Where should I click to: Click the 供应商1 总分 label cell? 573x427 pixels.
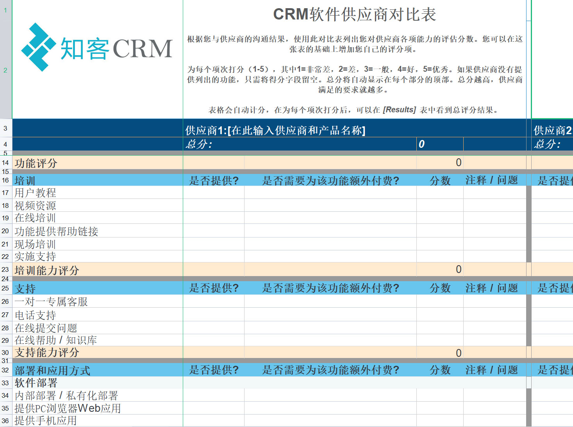pos(300,144)
